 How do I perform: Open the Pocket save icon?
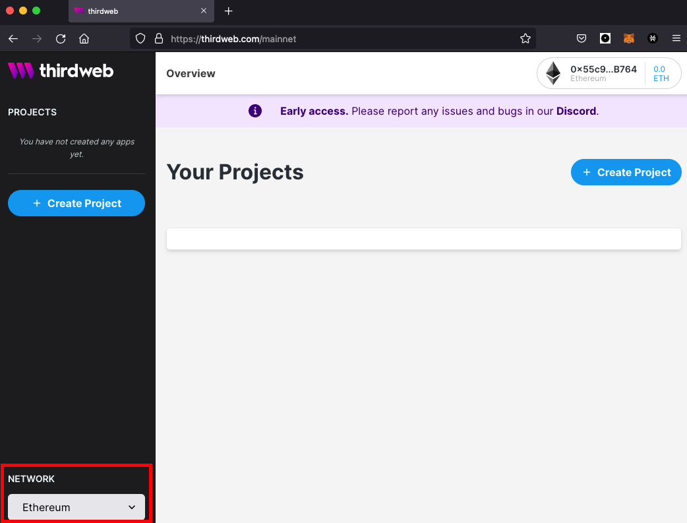[582, 38]
